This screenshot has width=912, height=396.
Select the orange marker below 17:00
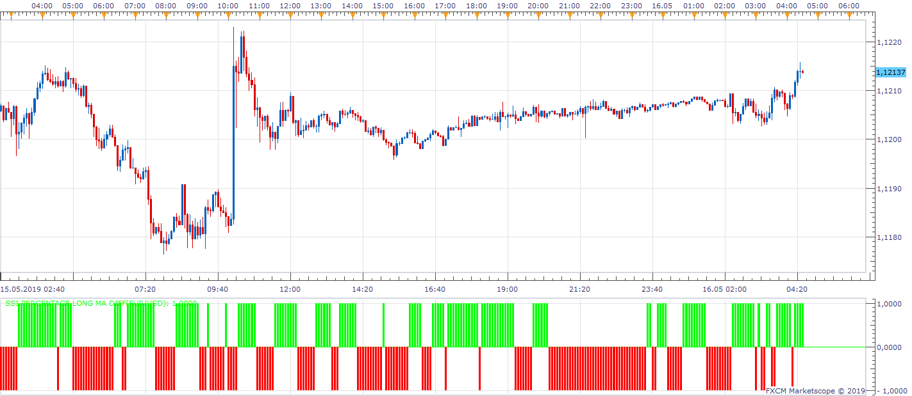point(445,15)
